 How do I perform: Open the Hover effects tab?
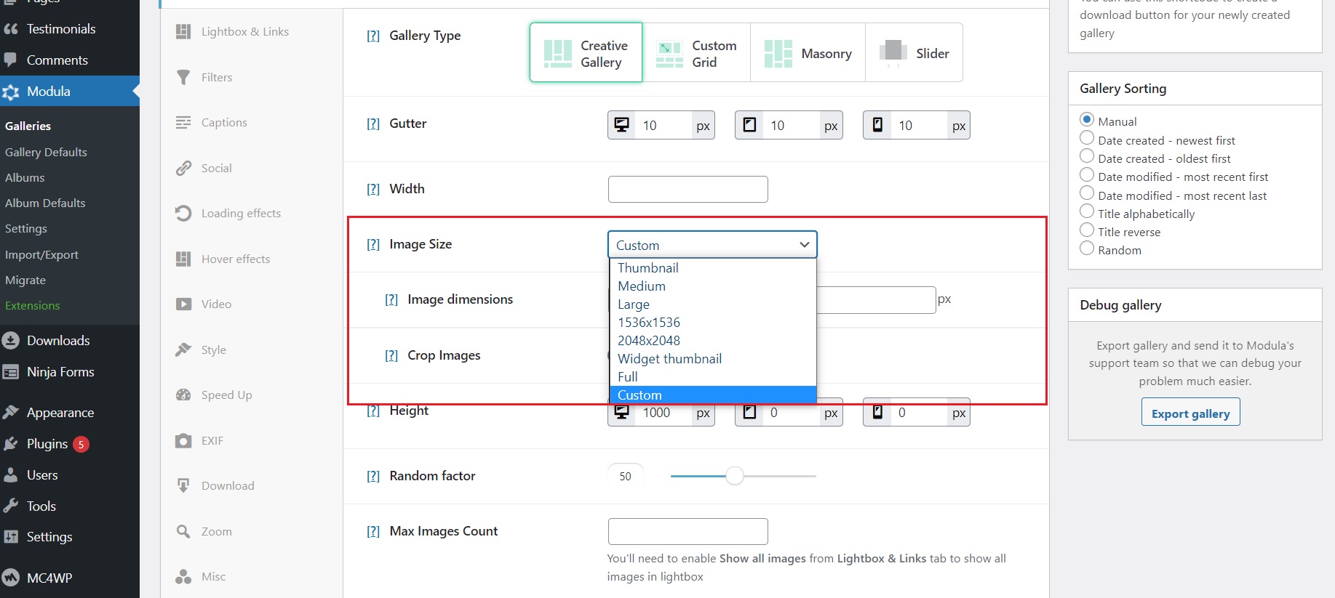(252, 259)
